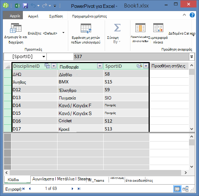Open Σύνοψη By dropdown arrow
The height and width of the screenshot is (196, 199).
119,42
